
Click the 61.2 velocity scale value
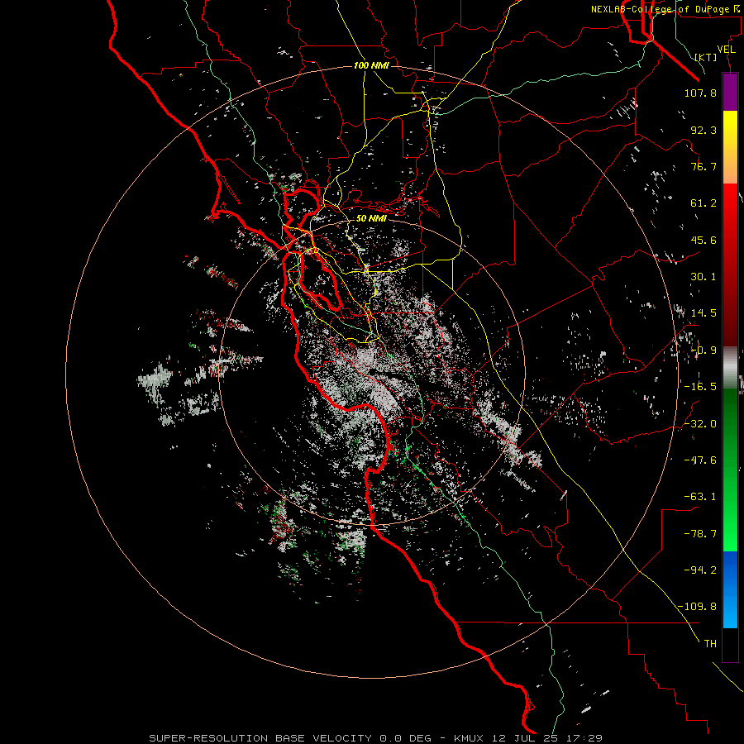[x=703, y=203]
